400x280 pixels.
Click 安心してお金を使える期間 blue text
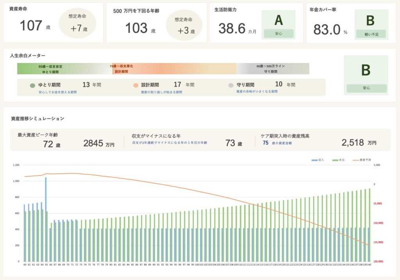[x=58, y=92]
